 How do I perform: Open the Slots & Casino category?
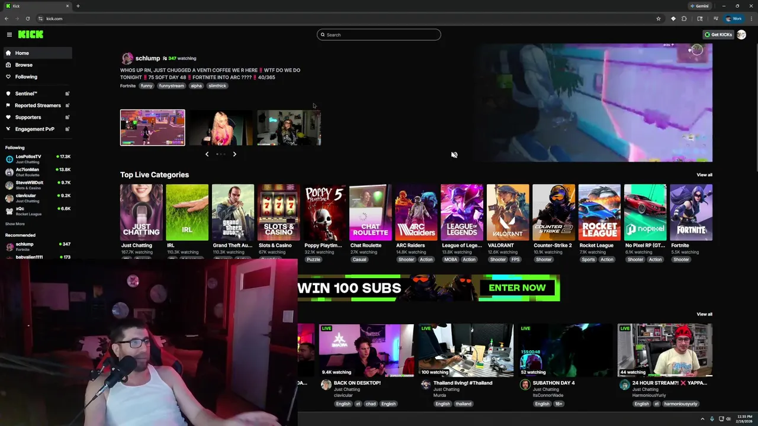pos(278,212)
